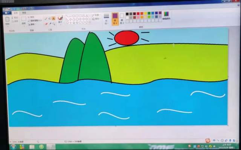Pick the star shape in the Shapes gallery
Viewport: 241px width, 150px height.
pos(74,23)
